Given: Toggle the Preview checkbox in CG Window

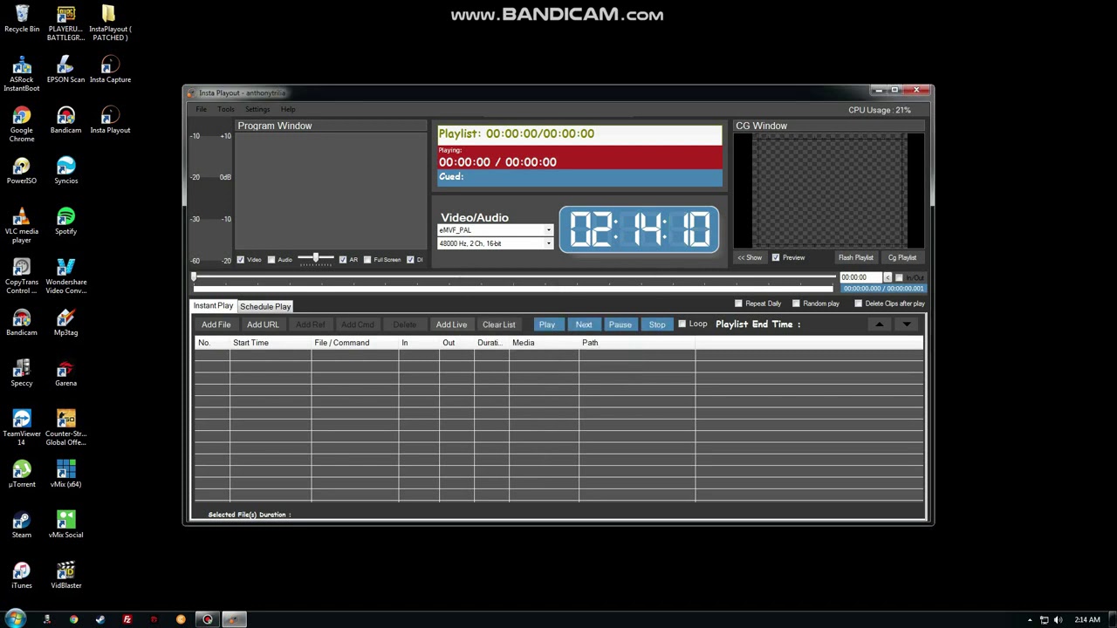Looking at the screenshot, I should 776,257.
